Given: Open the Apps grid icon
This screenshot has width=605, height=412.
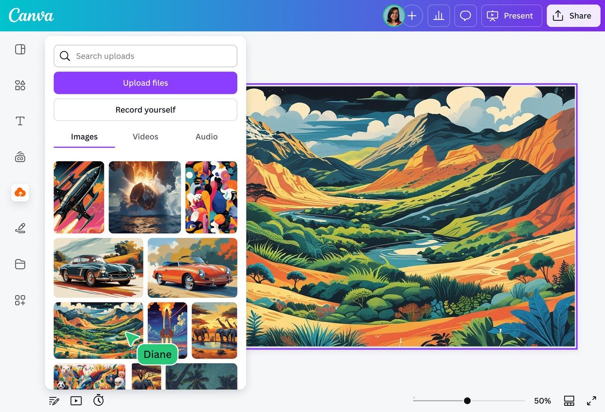Looking at the screenshot, I should click(20, 300).
